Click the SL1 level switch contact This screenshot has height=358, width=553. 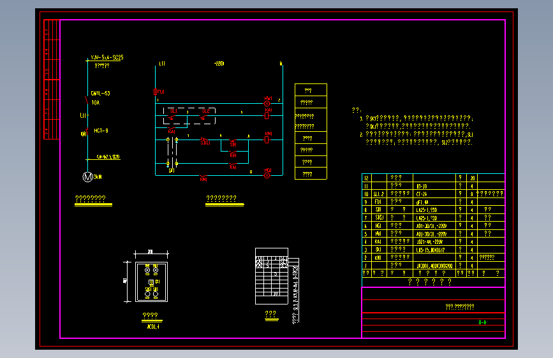pos(172,117)
